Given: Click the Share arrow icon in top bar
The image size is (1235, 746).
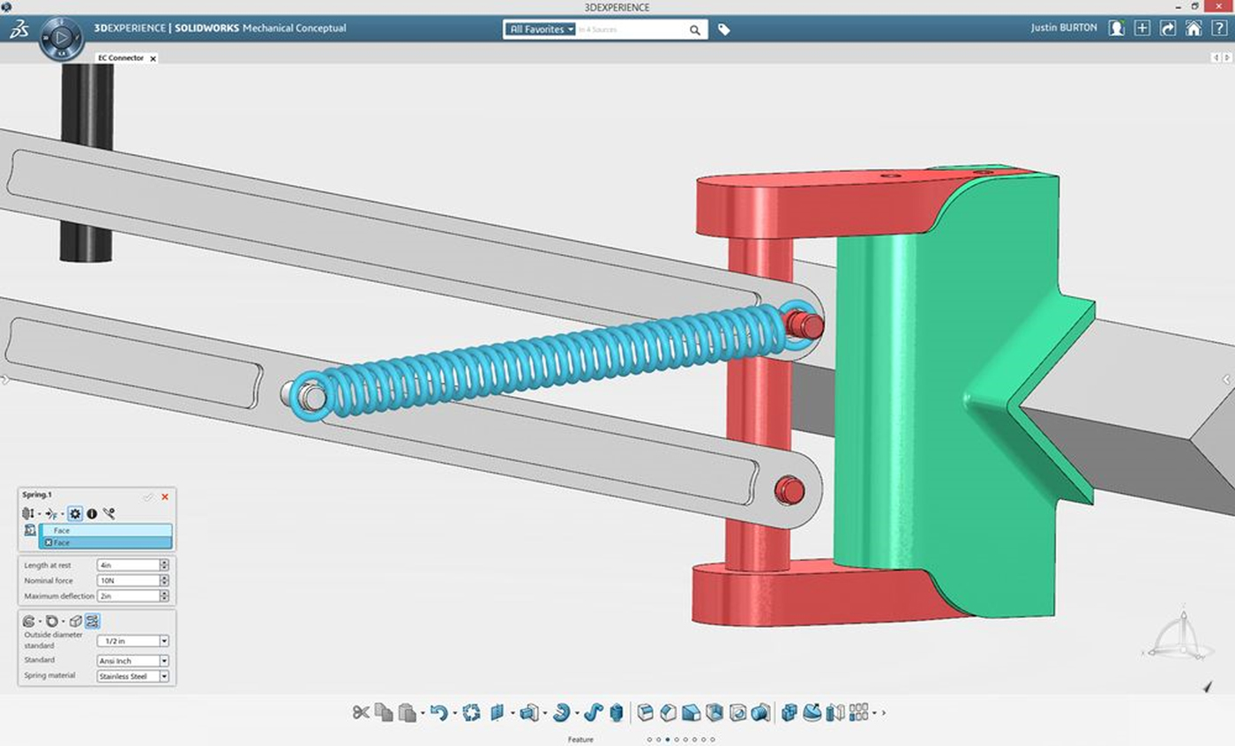Looking at the screenshot, I should pyautogui.click(x=1167, y=28).
